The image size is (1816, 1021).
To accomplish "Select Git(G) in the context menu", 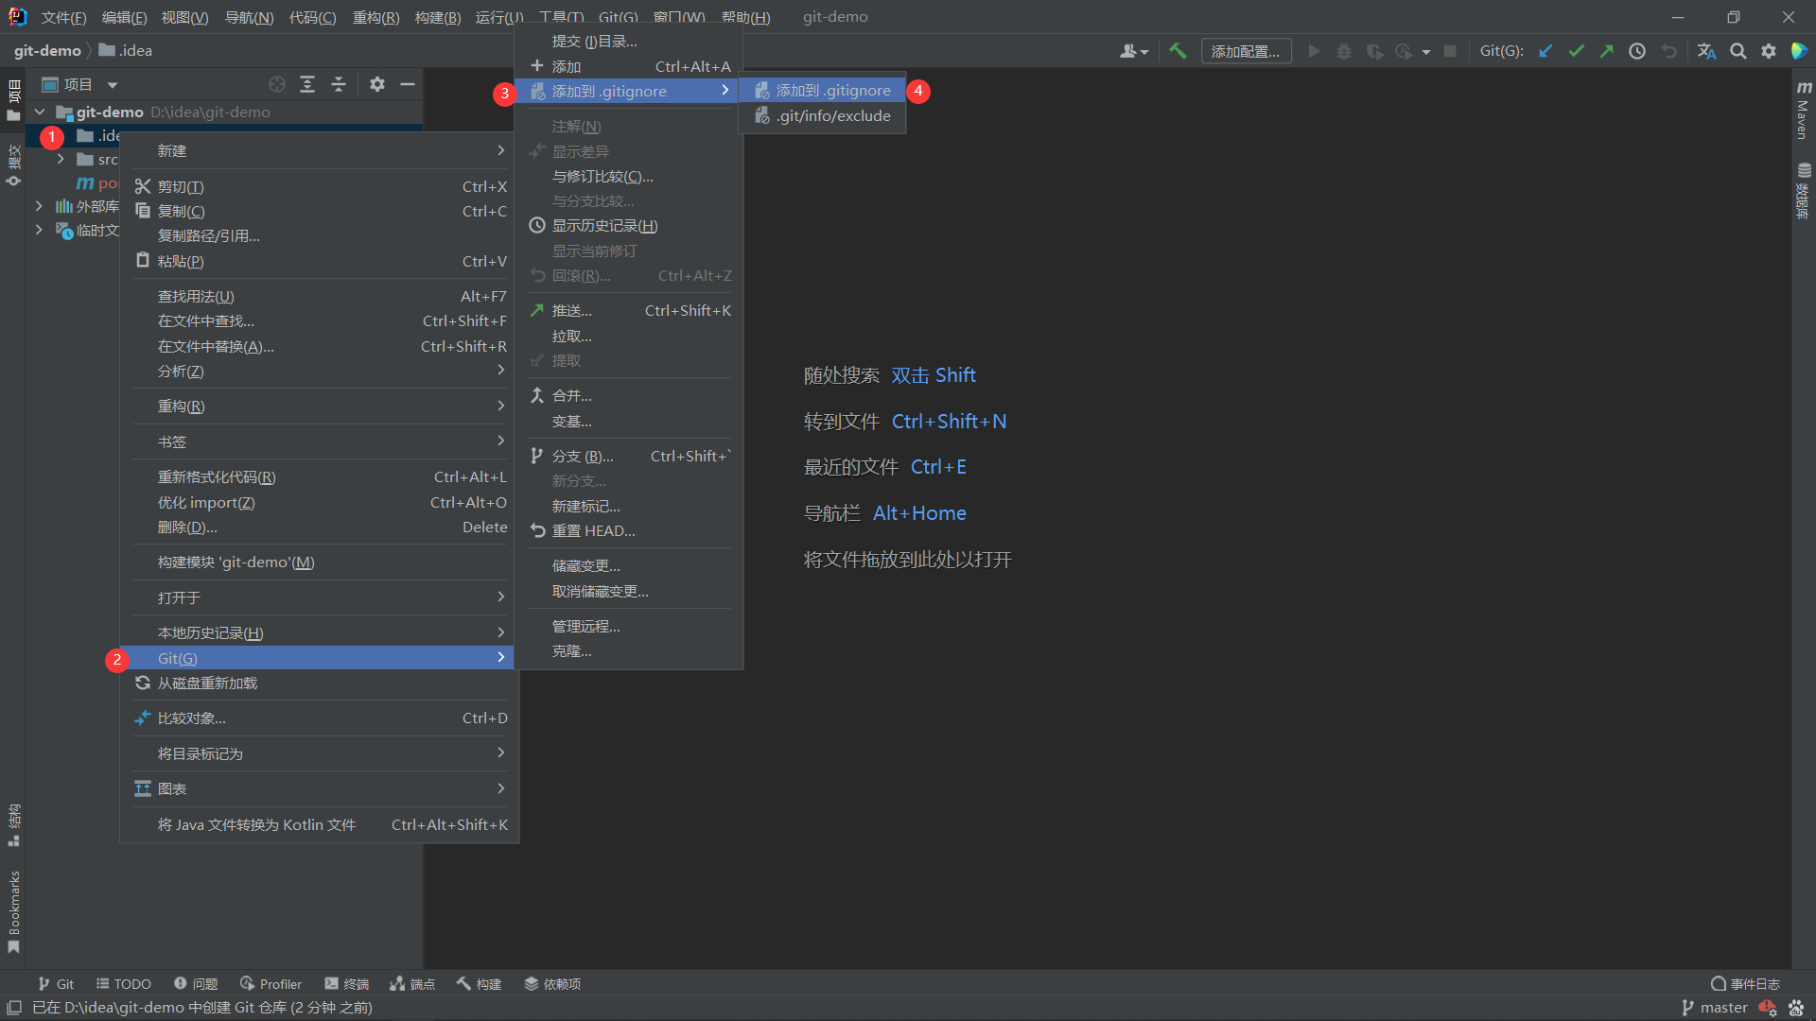I will pyautogui.click(x=320, y=658).
